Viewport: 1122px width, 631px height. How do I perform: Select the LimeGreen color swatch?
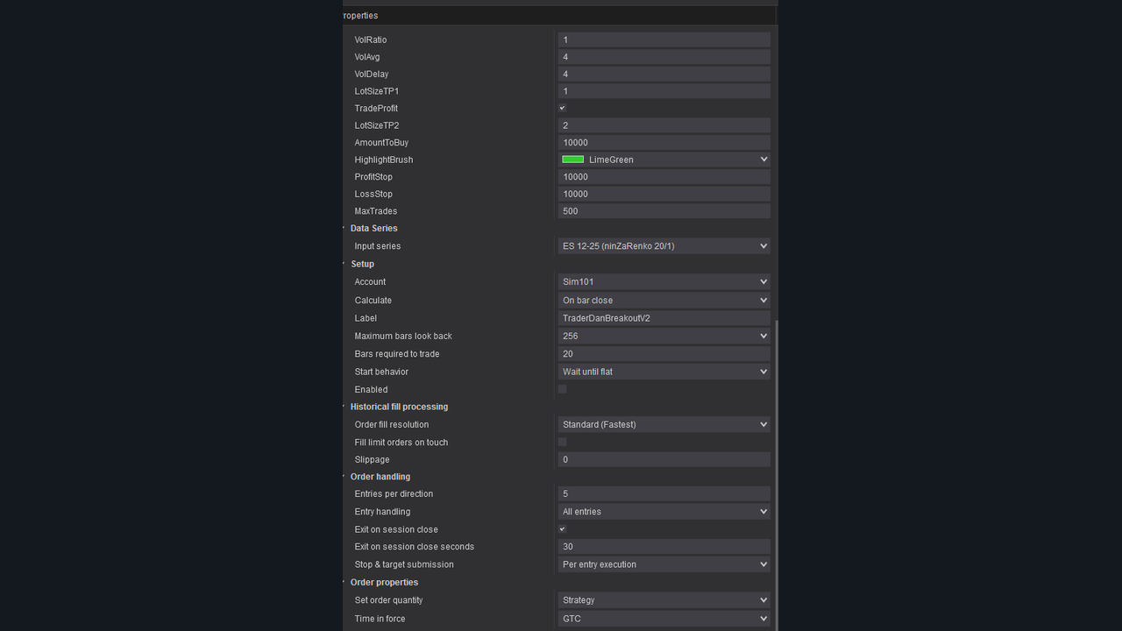572,159
